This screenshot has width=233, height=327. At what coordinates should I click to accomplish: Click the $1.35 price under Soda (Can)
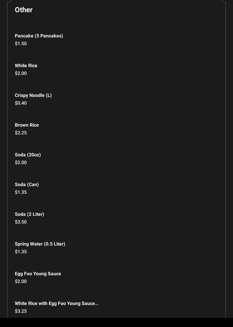[x=21, y=192]
